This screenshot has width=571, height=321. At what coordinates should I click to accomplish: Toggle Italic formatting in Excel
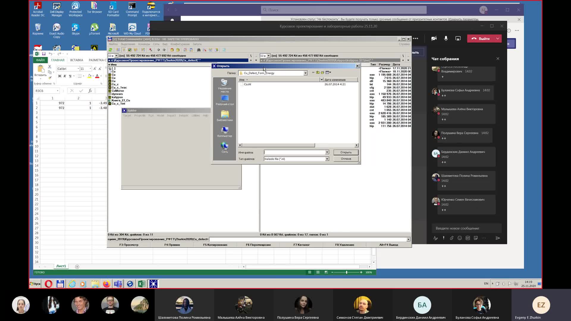(x=65, y=76)
